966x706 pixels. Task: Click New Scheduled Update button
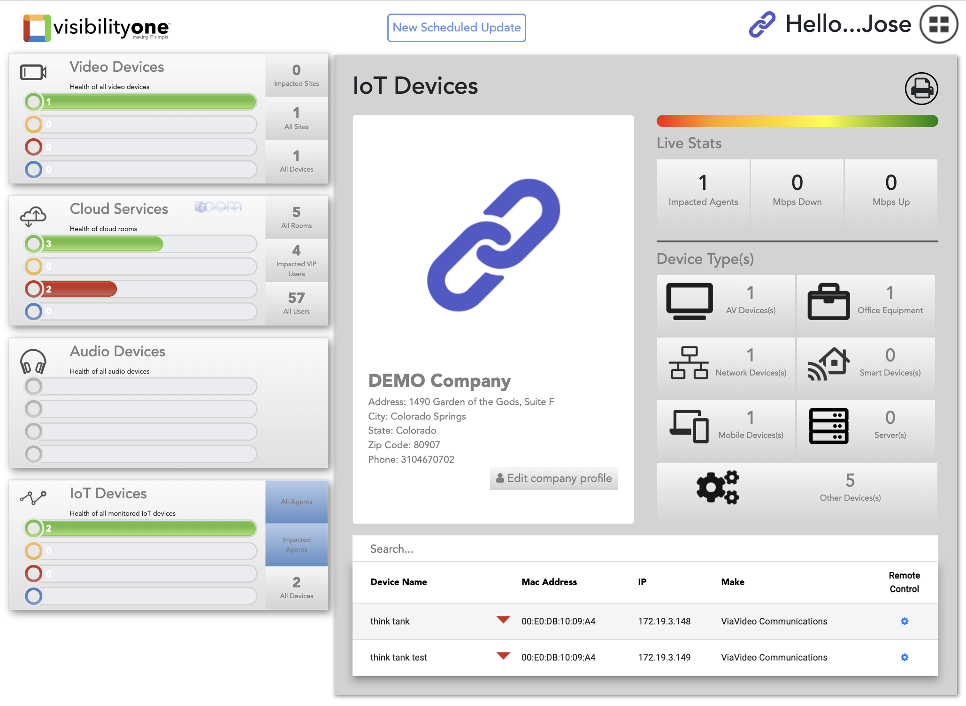pos(456,28)
